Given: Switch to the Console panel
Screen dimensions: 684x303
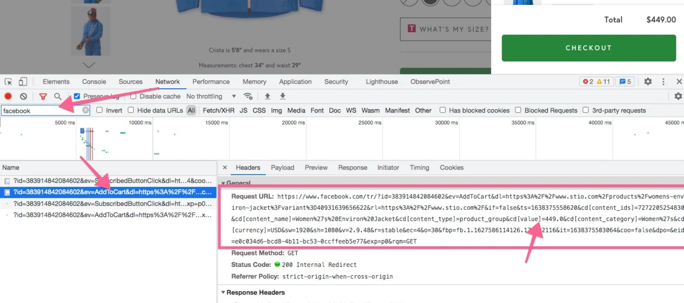Looking at the screenshot, I should (94, 82).
